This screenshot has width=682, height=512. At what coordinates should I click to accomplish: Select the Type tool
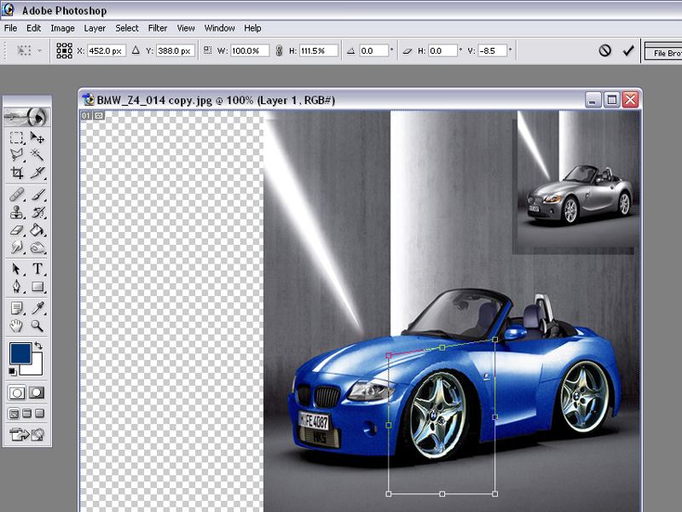38,269
